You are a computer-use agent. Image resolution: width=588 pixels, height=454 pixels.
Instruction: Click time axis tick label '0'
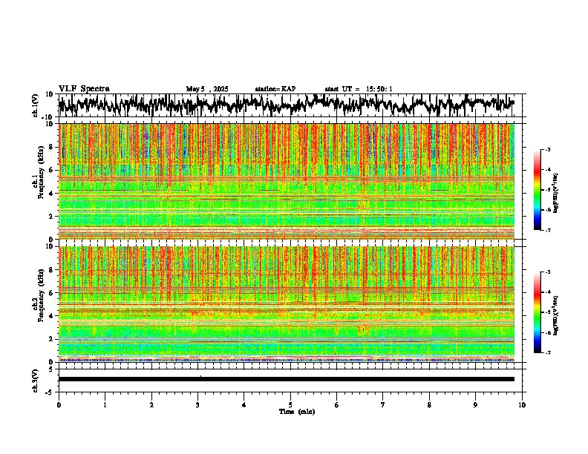coord(59,405)
